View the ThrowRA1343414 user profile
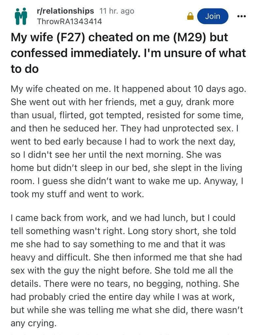258x335 pixels. coord(69,22)
